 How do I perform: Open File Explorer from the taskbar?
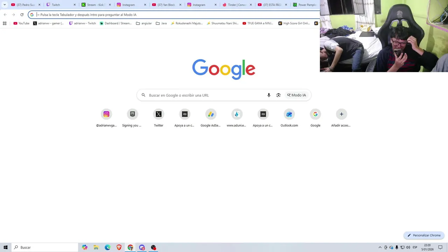pos(96,247)
